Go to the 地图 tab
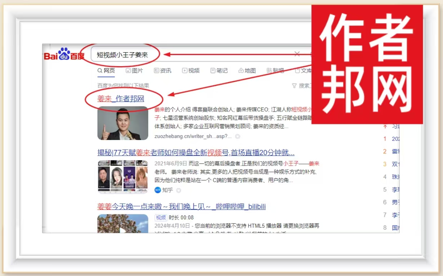 point(247,71)
